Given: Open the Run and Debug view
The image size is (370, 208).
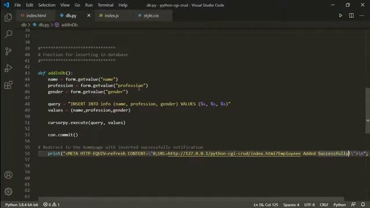Looking at the screenshot, I should click(8, 68).
